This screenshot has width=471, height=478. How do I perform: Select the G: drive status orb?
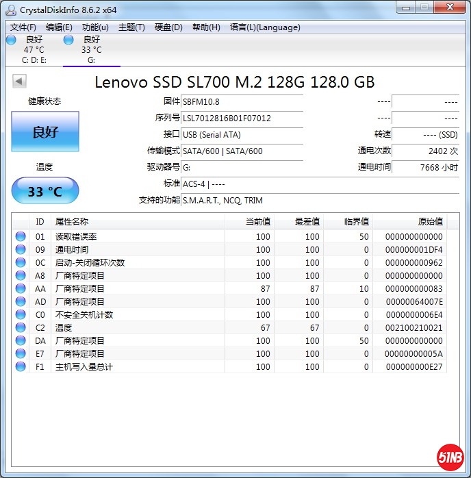68,40
